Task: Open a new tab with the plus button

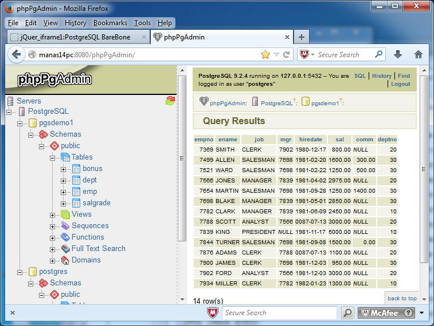Action: coord(302,37)
